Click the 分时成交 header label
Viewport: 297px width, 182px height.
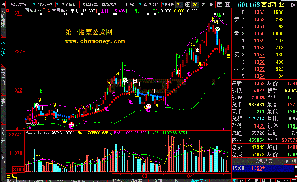tap(264, 161)
